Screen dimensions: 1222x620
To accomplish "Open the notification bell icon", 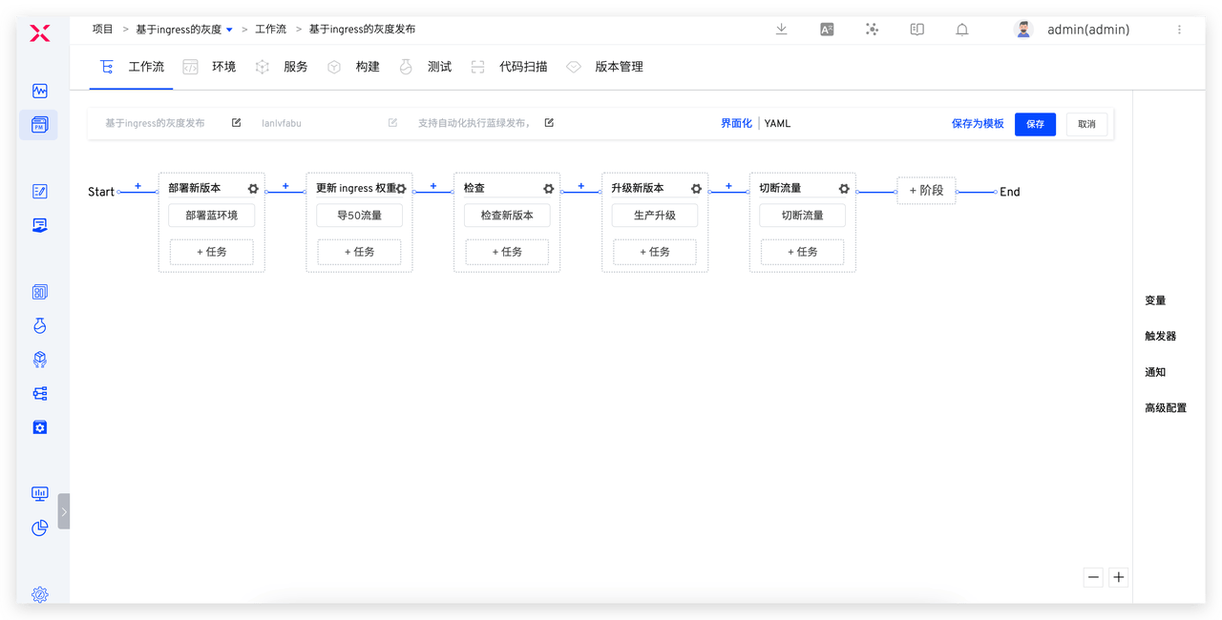I will click(961, 30).
